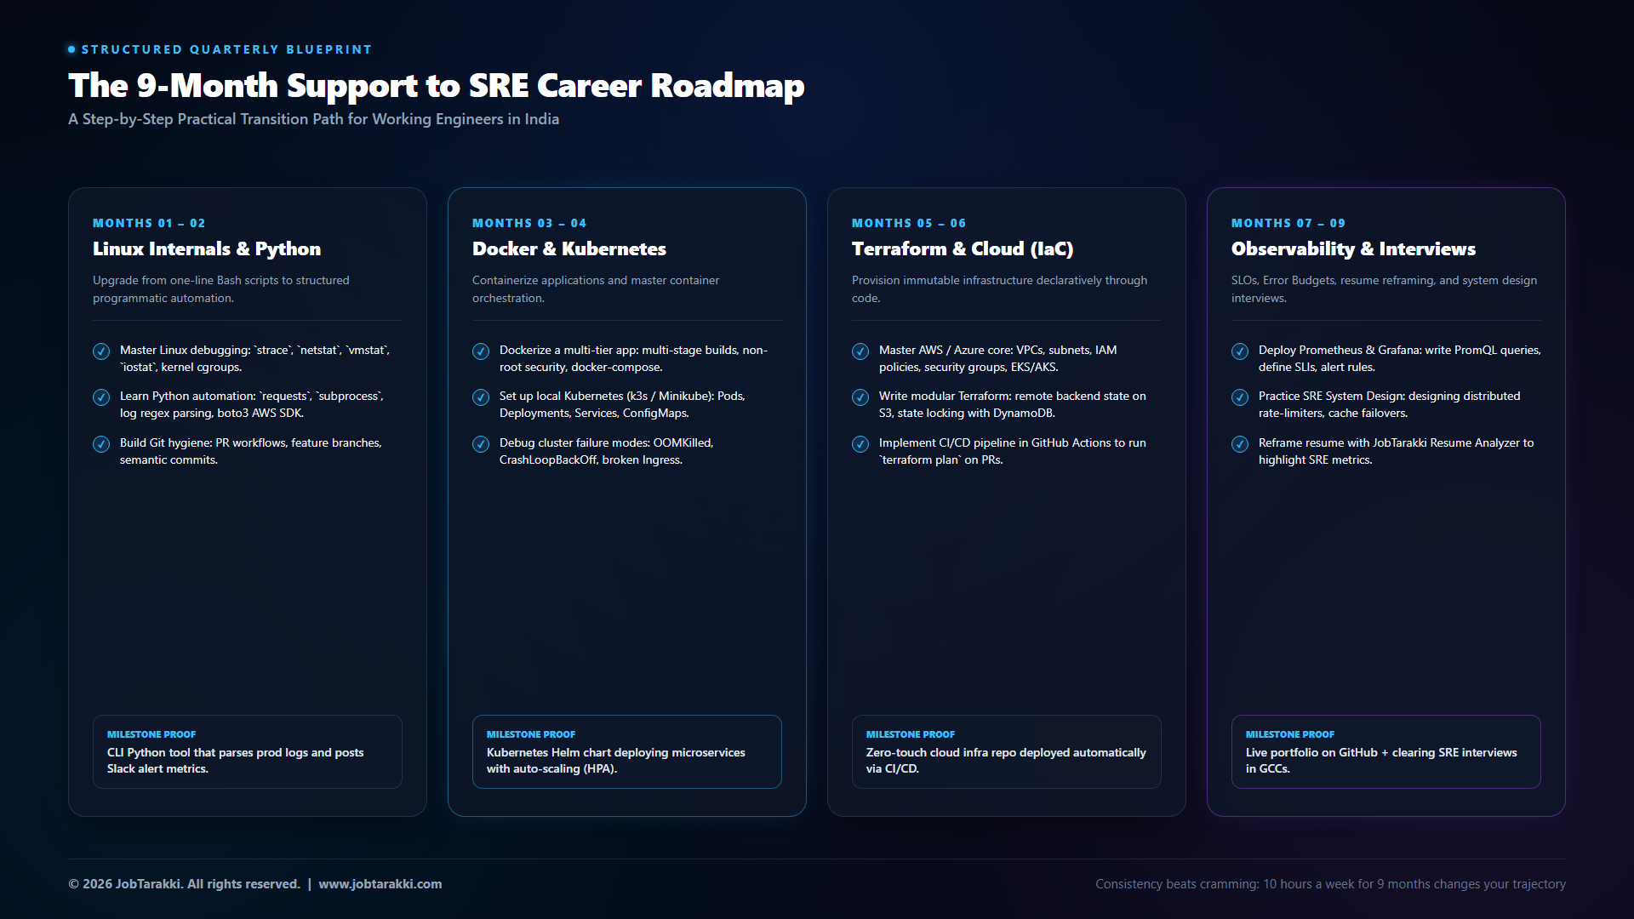Click the checkmark icon beside Build Git hygiene
This screenshot has width=1634, height=919.
click(101, 444)
